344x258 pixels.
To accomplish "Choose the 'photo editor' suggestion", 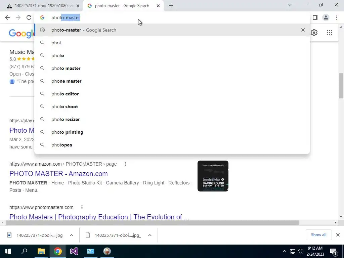I will pyautogui.click(x=172, y=94).
